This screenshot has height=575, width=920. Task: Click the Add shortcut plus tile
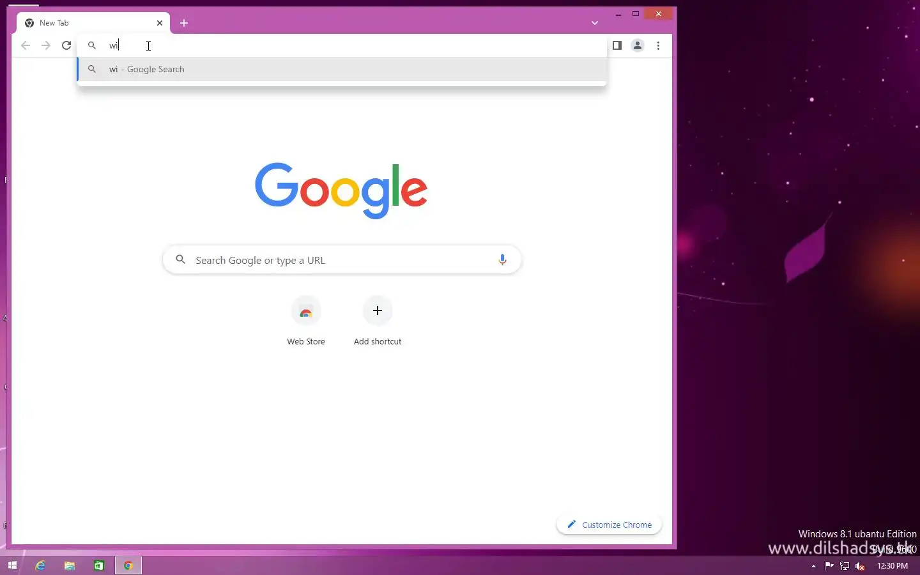click(x=378, y=310)
